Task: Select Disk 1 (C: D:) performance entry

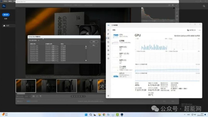Action: [122, 55]
